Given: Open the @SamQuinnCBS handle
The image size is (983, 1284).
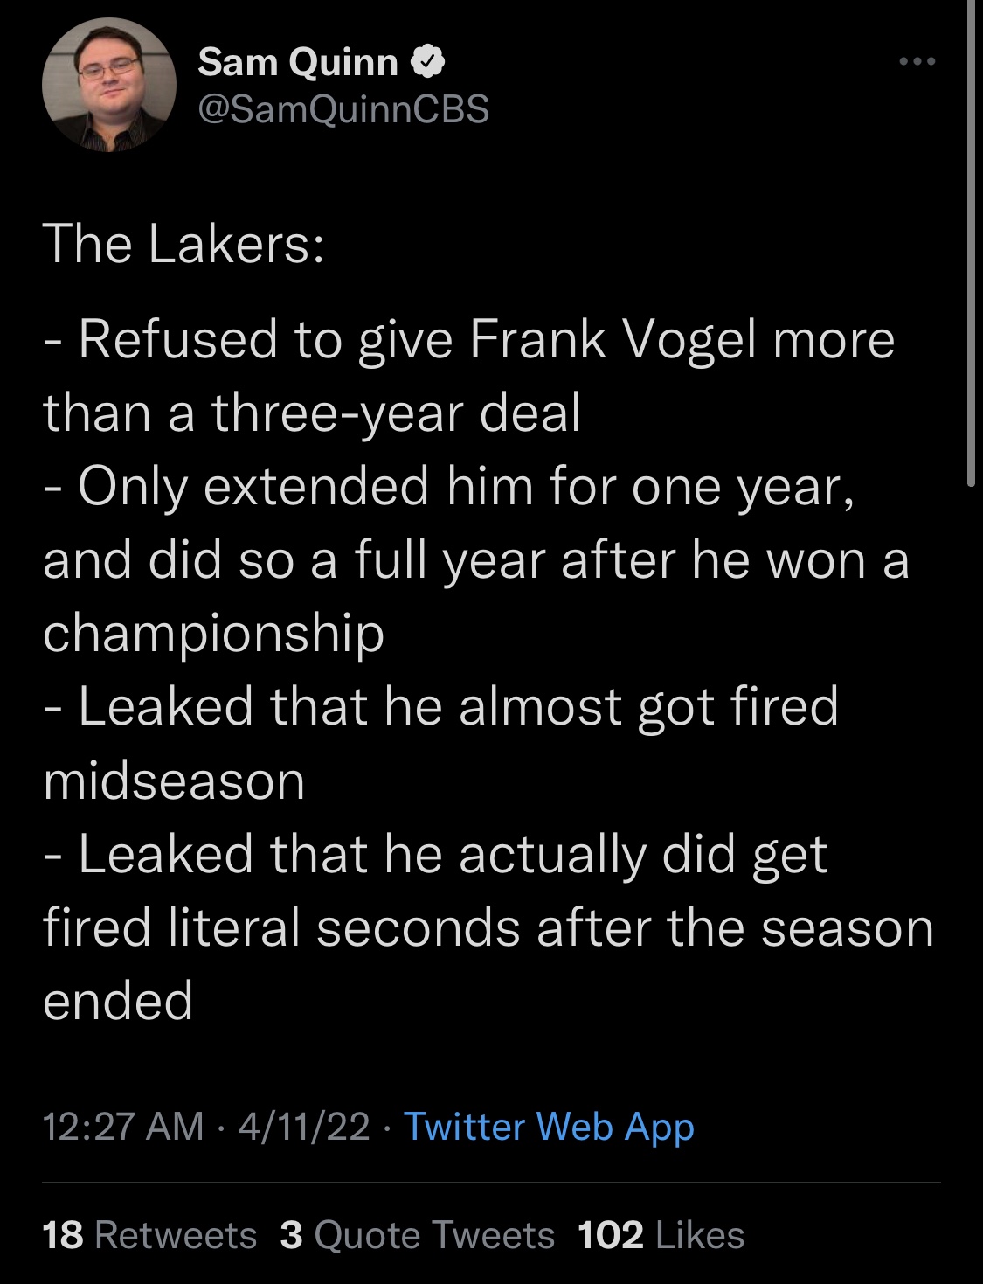Looking at the screenshot, I should pos(343,108).
